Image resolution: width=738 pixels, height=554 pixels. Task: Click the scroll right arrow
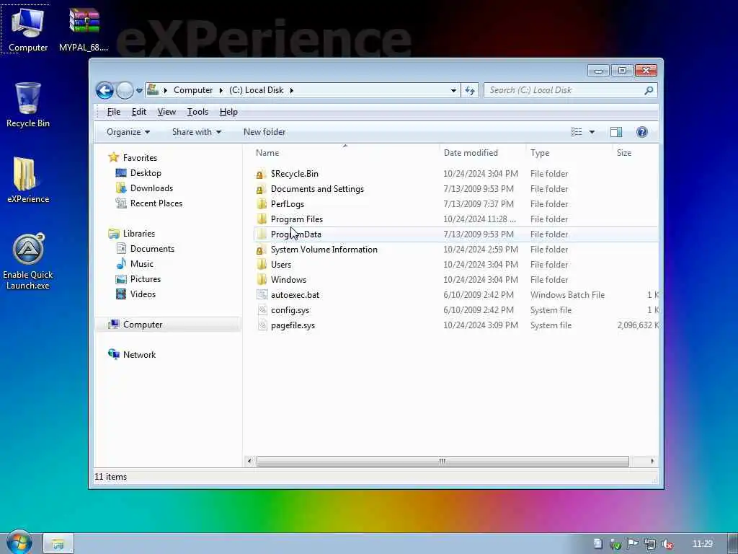652,461
